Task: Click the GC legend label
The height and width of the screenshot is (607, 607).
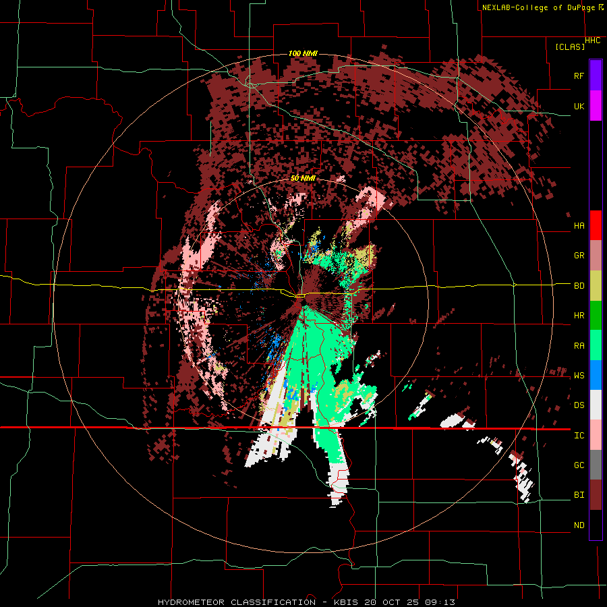Action: 579,465
